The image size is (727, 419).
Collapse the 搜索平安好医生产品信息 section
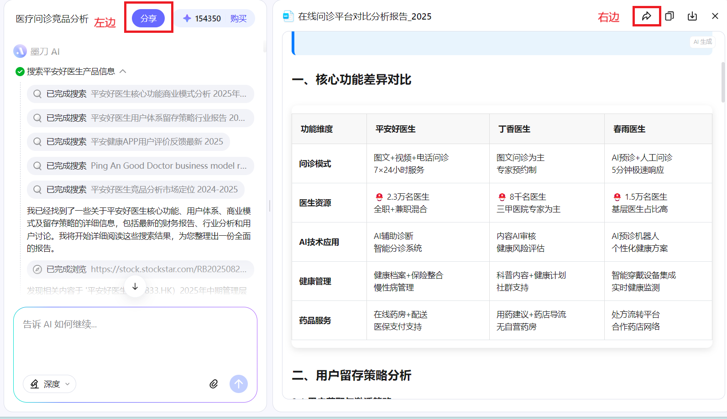pos(123,72)
